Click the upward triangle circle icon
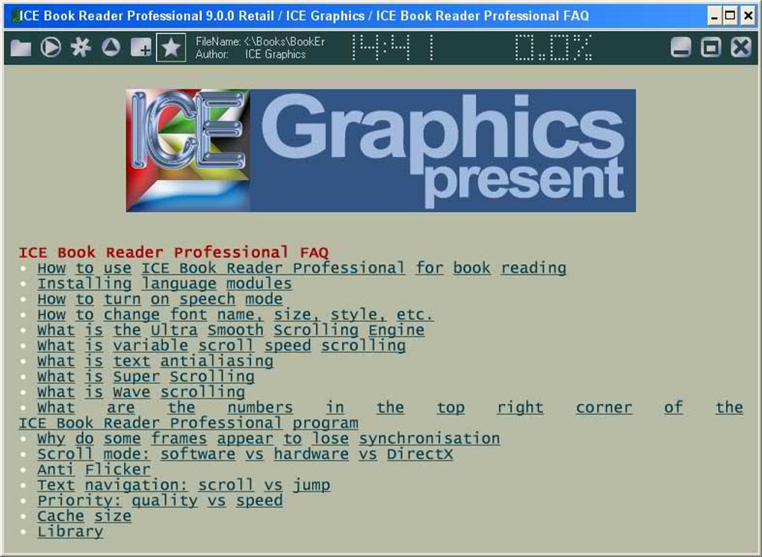762x557 pixels. [111, 48]
